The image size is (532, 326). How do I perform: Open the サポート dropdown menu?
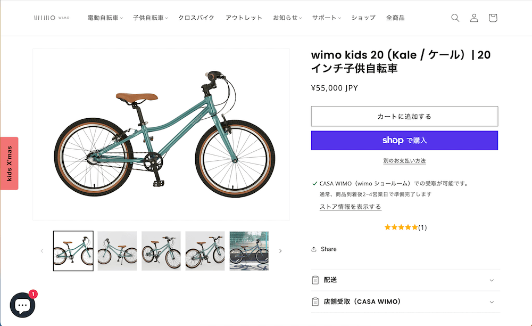tap(326, 18)
